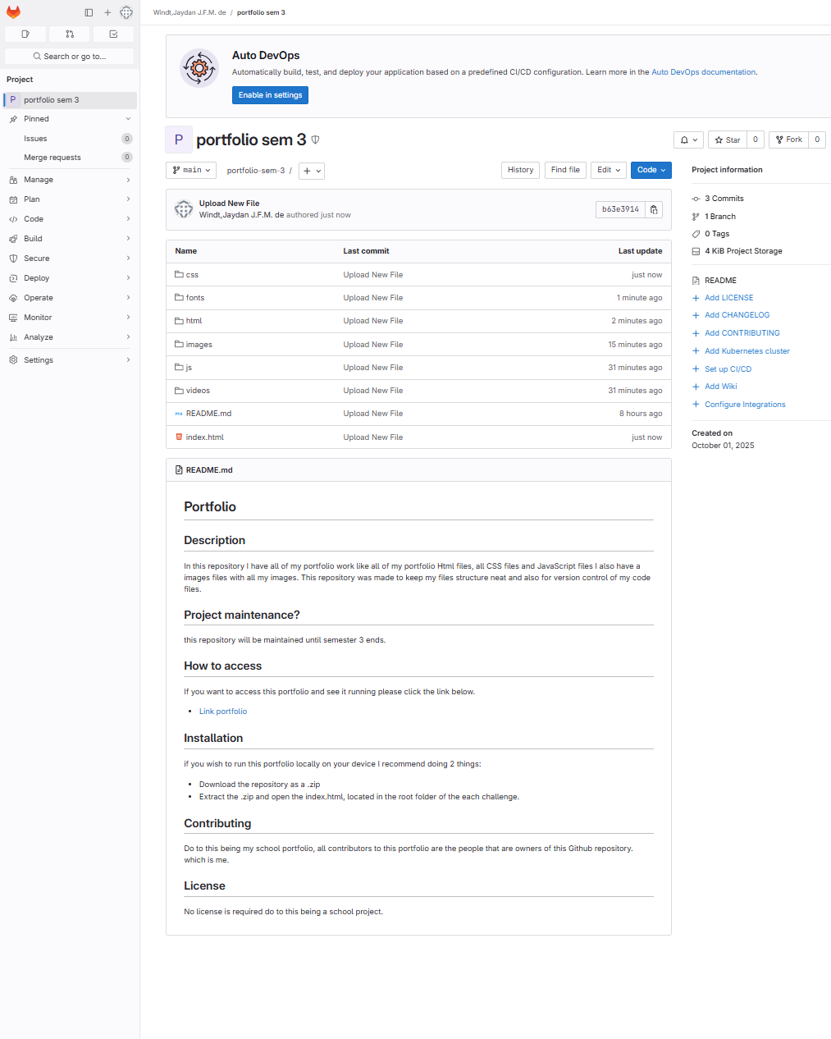Copy commit SHA b63e3914 to clipboard
This screenshot has height=1039, width=831.
pyautogui.click(x=654, y=209)
